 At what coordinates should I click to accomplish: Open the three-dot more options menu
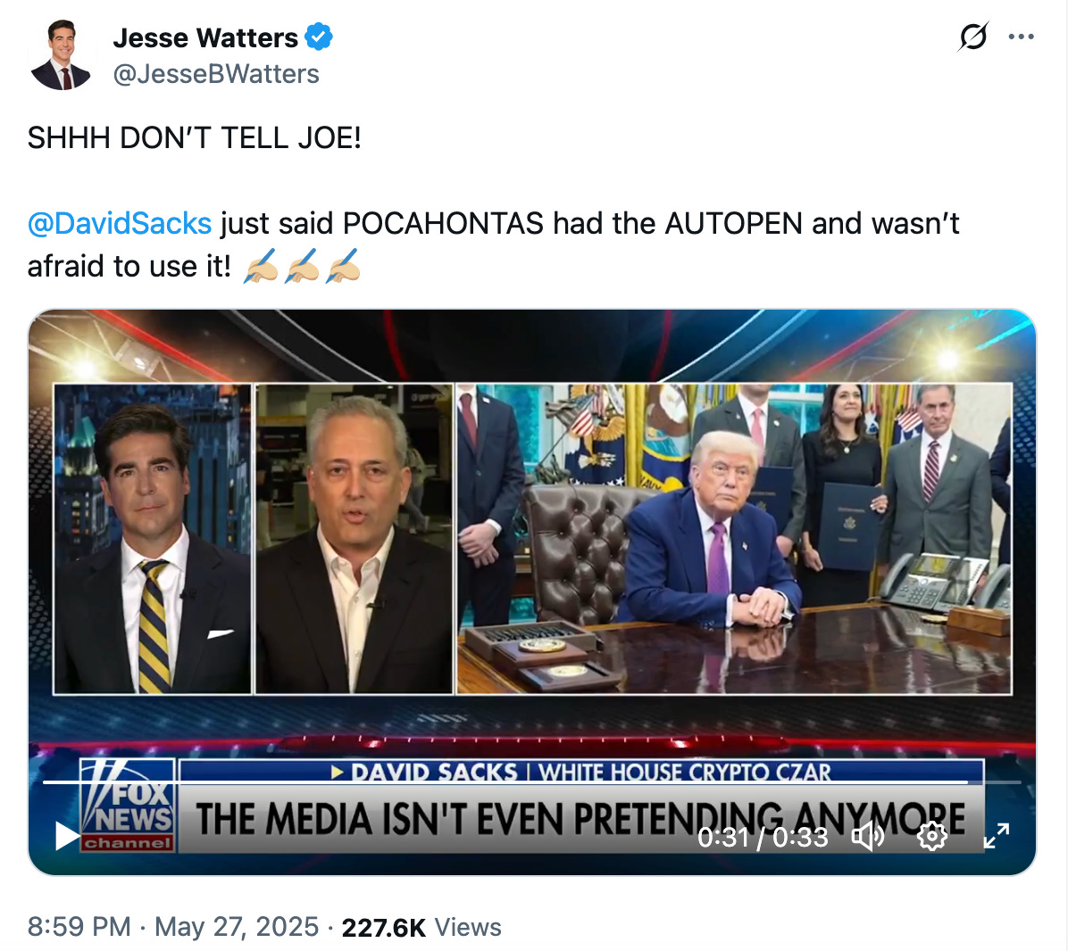(x=1021, y=37)
